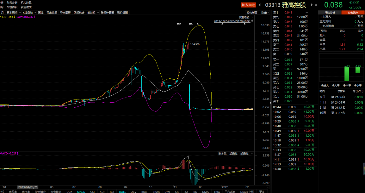This screenshot has height=193, width=365.
Task: Close the MACD indicator panel
Action: (252, 153)
